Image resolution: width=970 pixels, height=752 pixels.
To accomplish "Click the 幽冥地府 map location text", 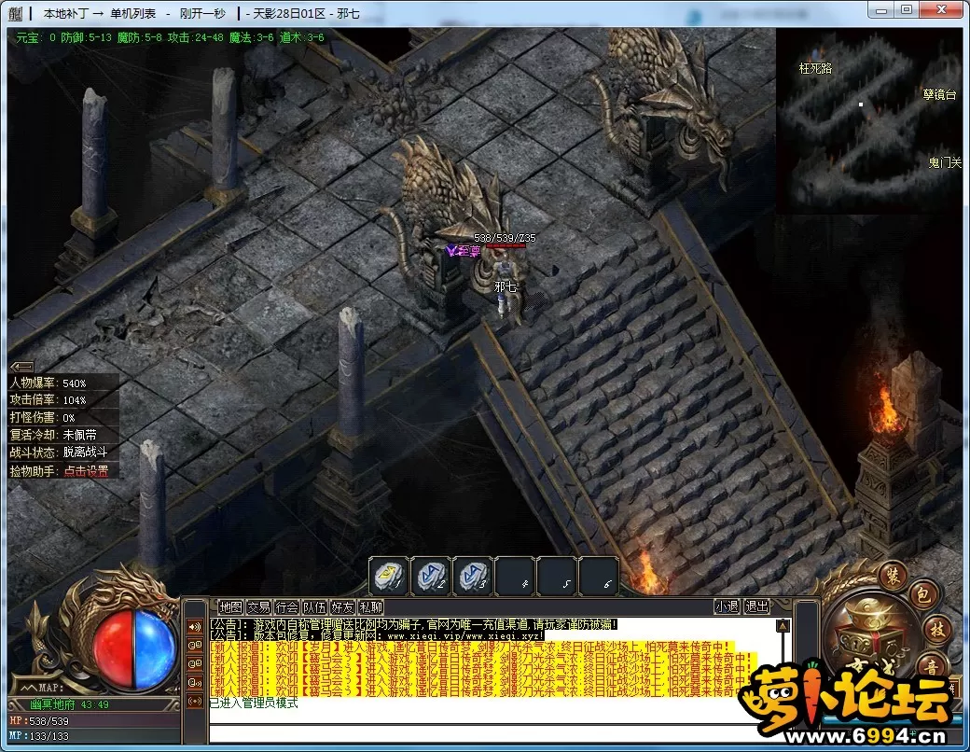I will pyautogui.click(x=52, y=704).
